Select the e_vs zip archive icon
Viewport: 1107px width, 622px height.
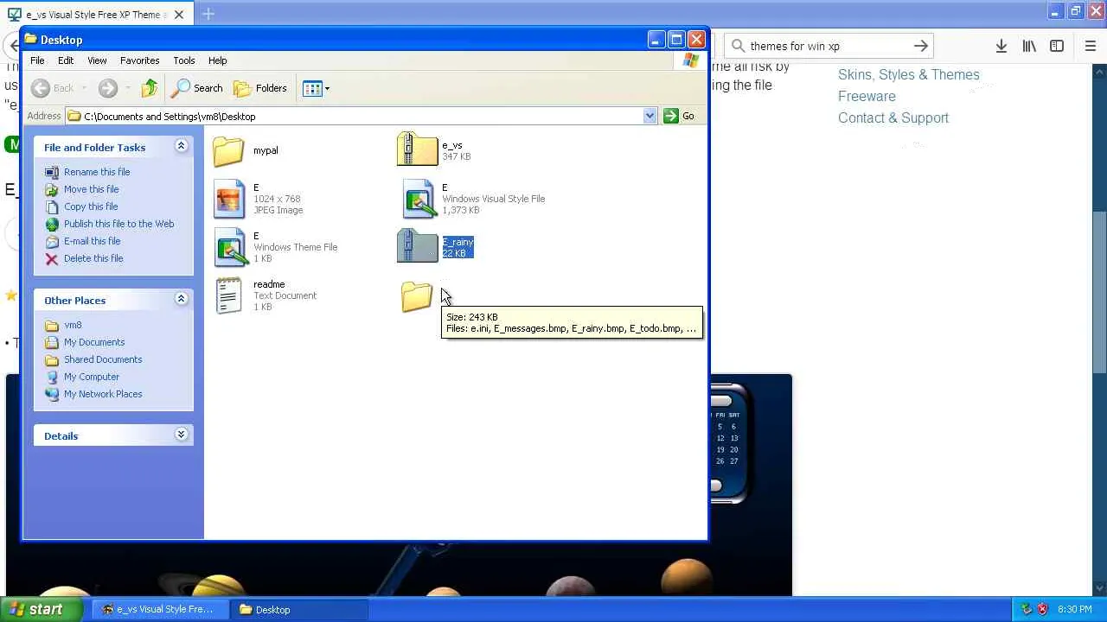point(418,149)
